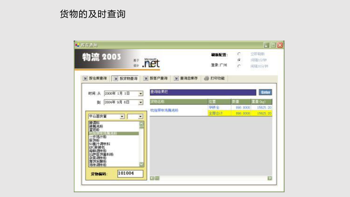Click the 货物名称 column header
The height and width of the screenshot is (197, 350).
click(x=178, y=102)
